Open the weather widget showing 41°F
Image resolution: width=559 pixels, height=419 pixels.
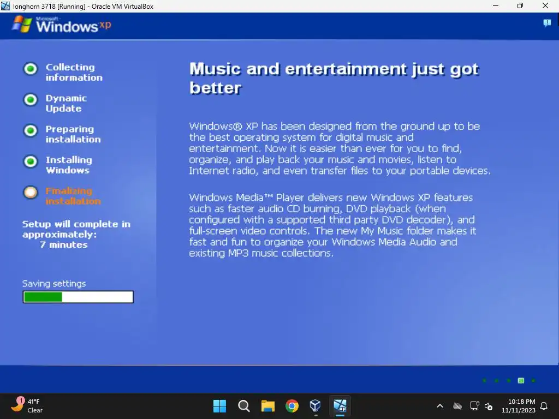pyautogui.click(x=27, y=406)
